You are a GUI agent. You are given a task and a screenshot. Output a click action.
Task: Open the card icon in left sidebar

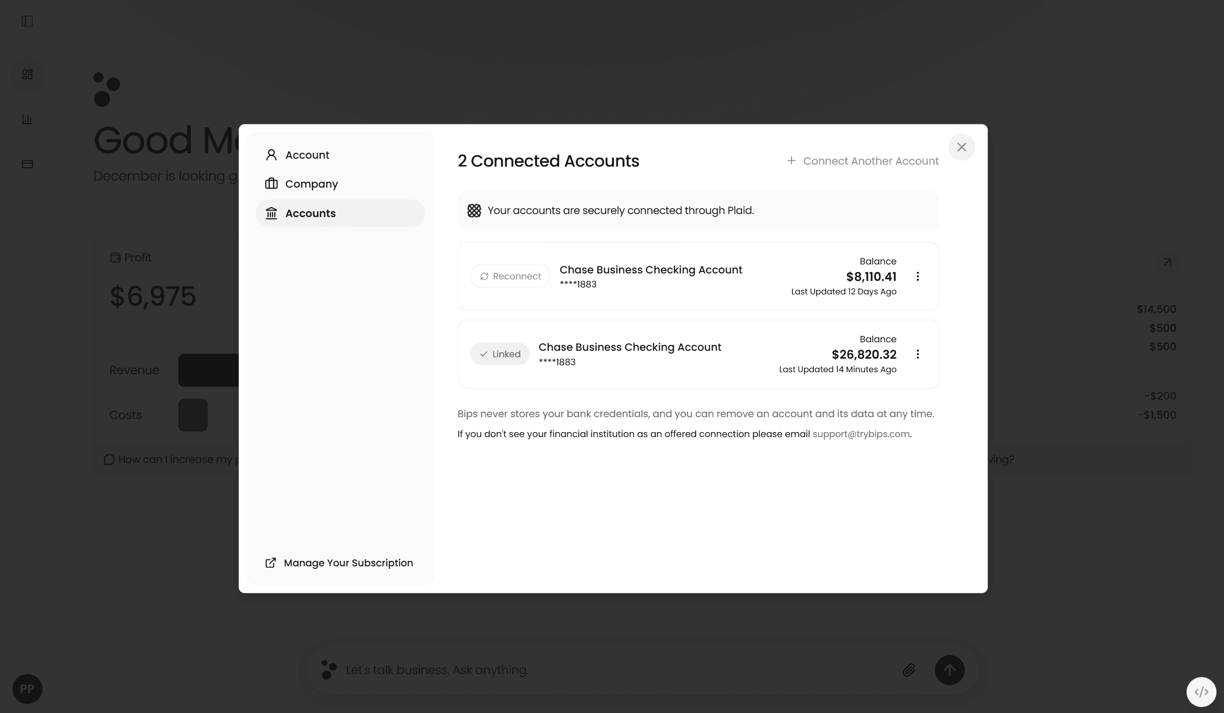tap(27, 164)
